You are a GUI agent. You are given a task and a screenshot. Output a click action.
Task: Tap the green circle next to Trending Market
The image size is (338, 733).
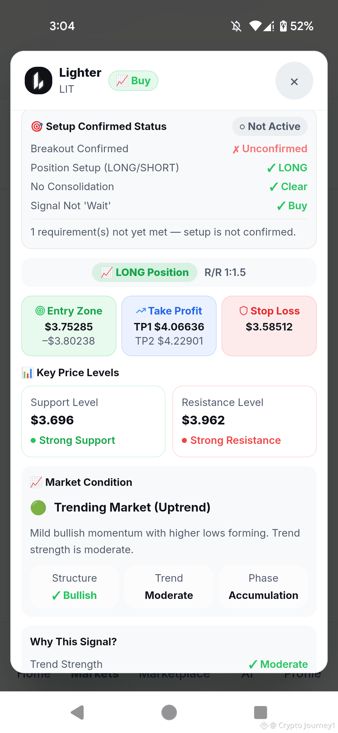click(38, 508)
